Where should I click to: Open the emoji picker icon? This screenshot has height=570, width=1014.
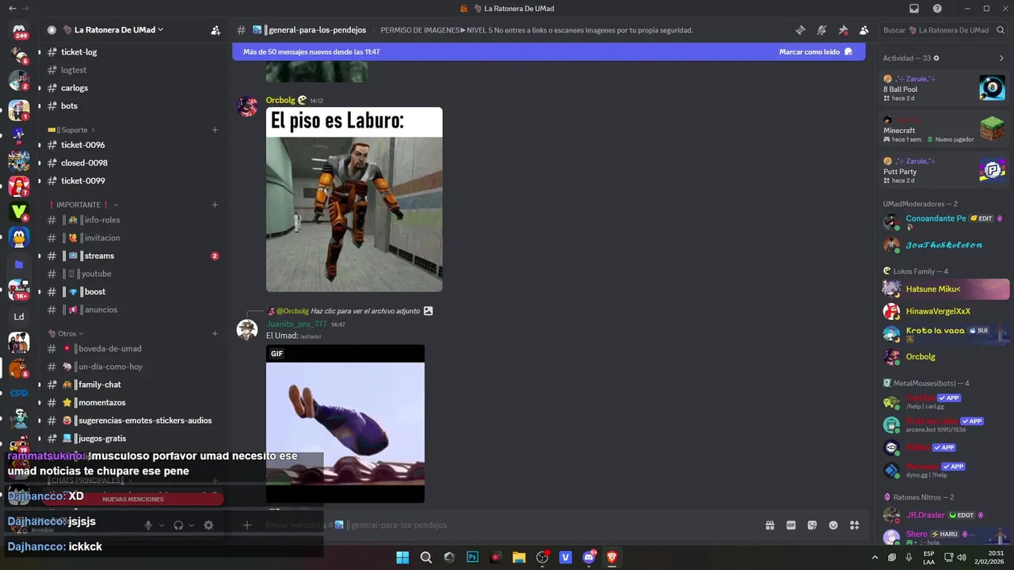click(833, 525)
